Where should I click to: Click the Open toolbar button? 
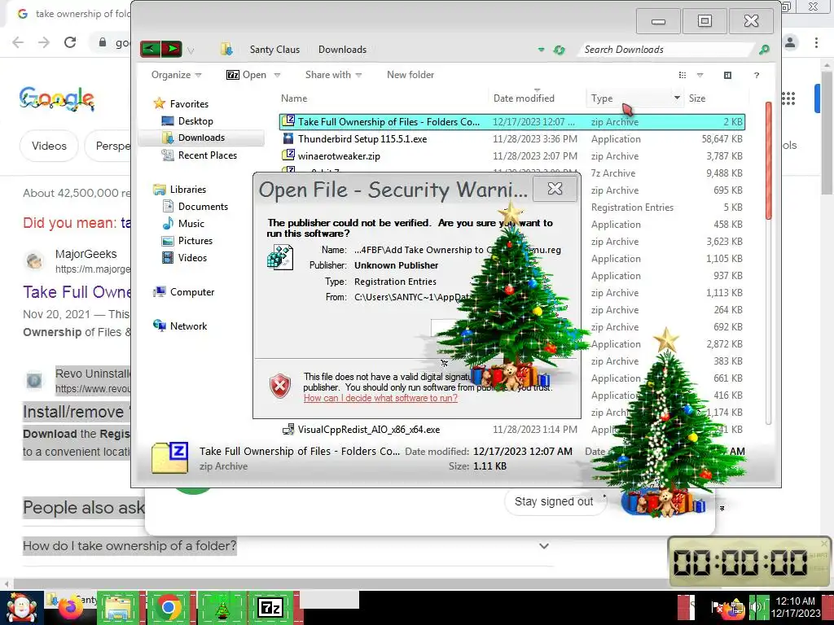[x=248, y=75]
